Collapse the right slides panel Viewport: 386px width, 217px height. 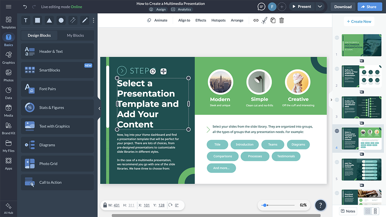[x=331, y=100]
